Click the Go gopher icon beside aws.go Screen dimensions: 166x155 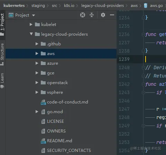[146, 6]
